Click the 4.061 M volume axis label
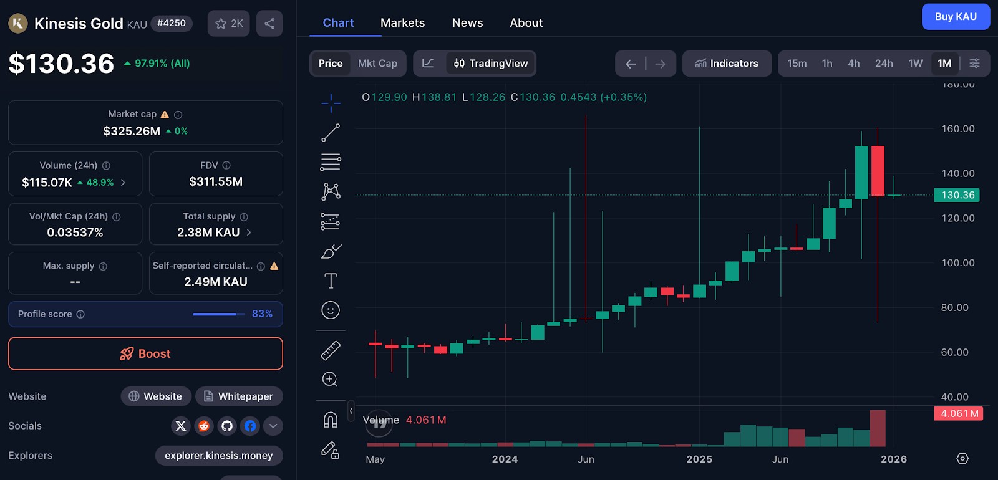 pyautogui.click(x=959, y=413)
